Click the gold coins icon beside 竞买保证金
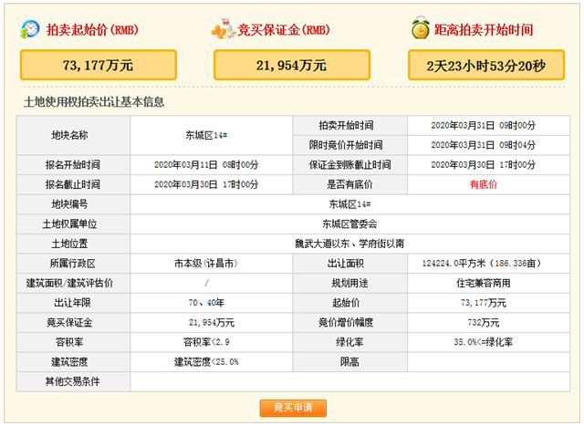Screen dimensions: 584x426 223,28
